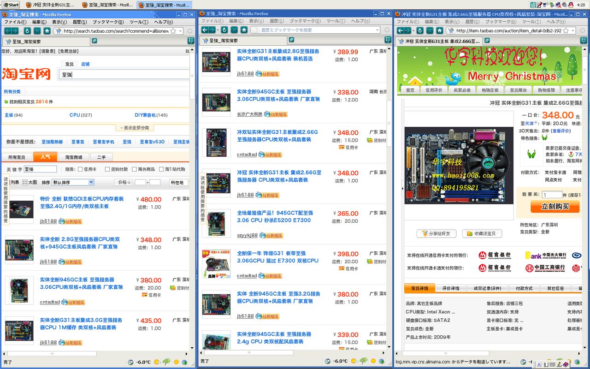Click the Home icon in the middle window
The height and width of the screenshot is (369, 590).
pos(244,30)
